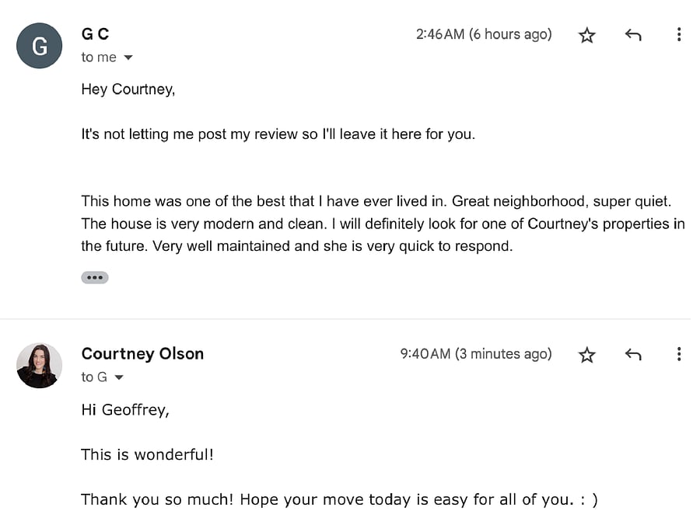
Task: Reply to G C's 2:46 AM message
Action: [x=633, y=35]
